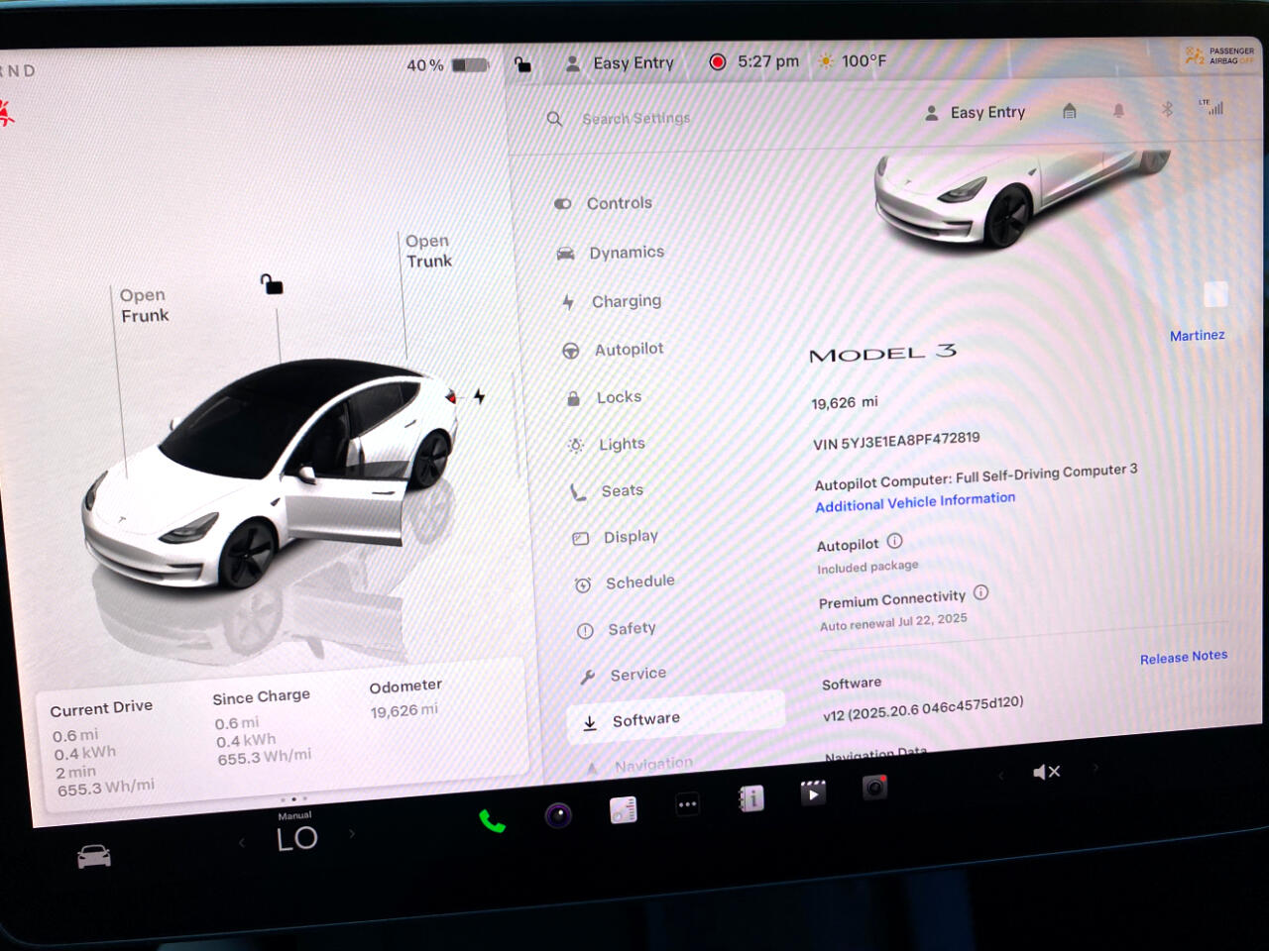Viewport: 1269px width, 951px height.
Task: Tap the software version v12 (2025.20.6) text
Action: 923,709
